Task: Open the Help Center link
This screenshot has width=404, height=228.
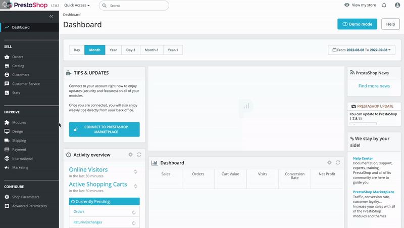Action: click(363, 158)
